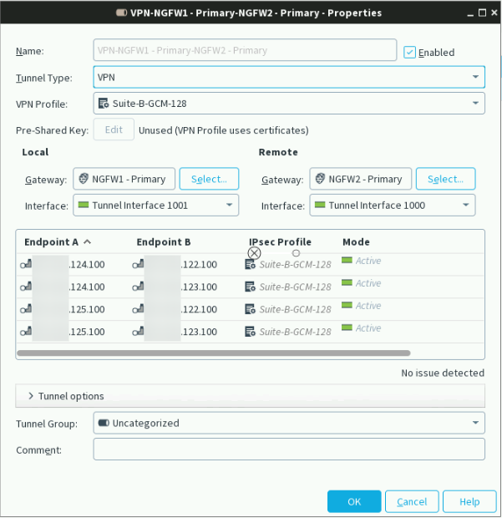Click the endpoint table horizontal scrollbar
Viewport: 502px width, 518px height.
tap(214, 353)
